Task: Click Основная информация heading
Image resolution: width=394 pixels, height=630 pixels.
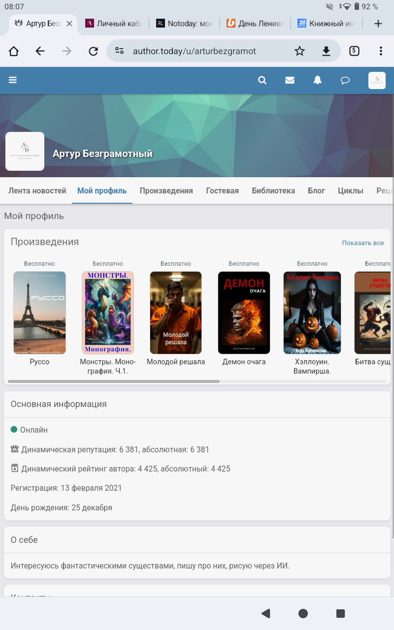Action: click(59, 404)
